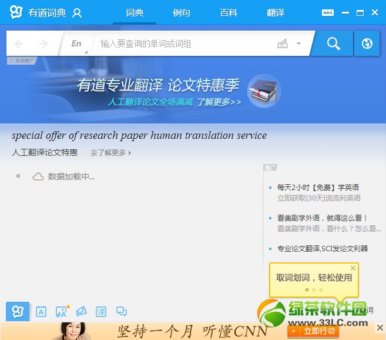
Task: Select the first pagination dot in the tooltip
Action: [307, 289]
